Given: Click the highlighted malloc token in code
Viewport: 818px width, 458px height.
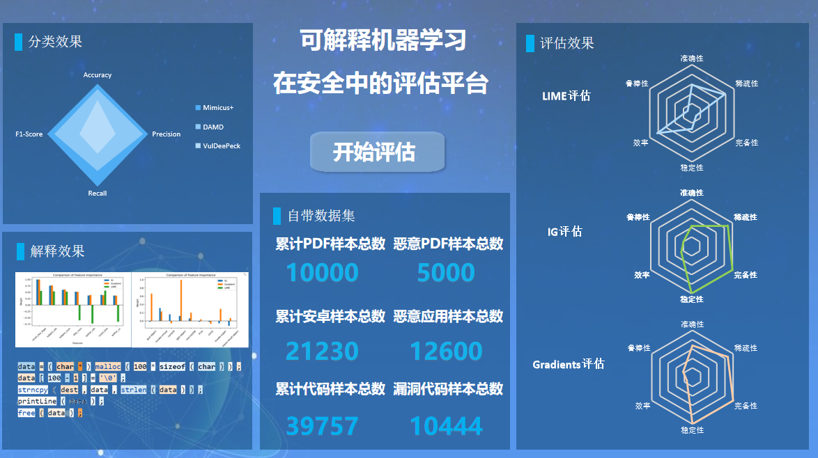Looking at the screenshot, I should 107,367.
